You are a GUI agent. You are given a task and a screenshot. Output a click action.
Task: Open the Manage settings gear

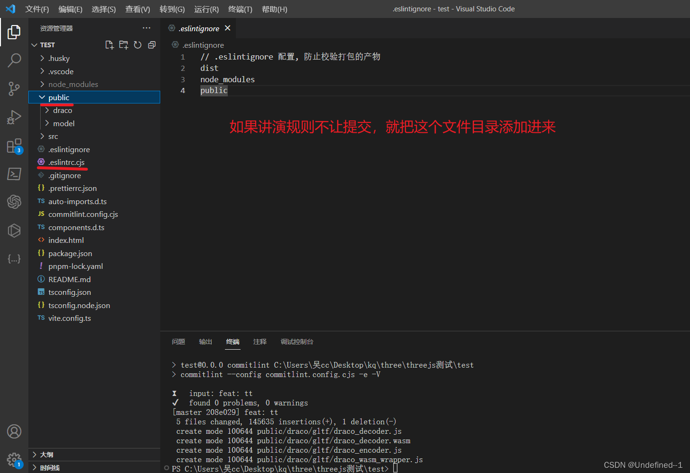coord(14,460)
